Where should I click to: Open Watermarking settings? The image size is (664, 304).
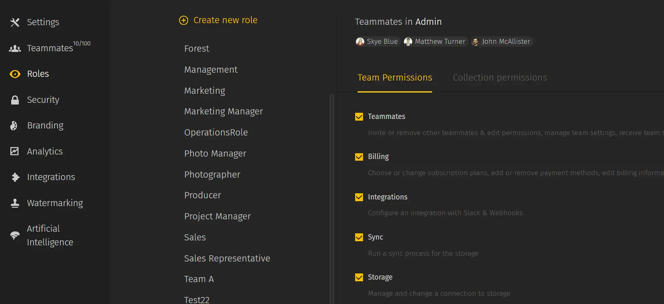pos(55,203)
